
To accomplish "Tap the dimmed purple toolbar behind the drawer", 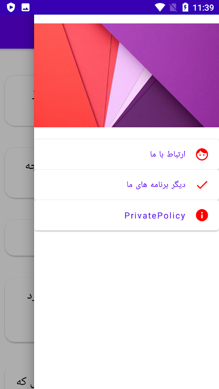I will 17,32.
